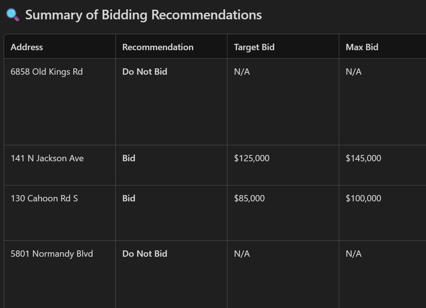Image resolution: width=426 pixels, height=308 pixels.
Task: Select the $100,000 max bid value
Action: click(363, 198)
